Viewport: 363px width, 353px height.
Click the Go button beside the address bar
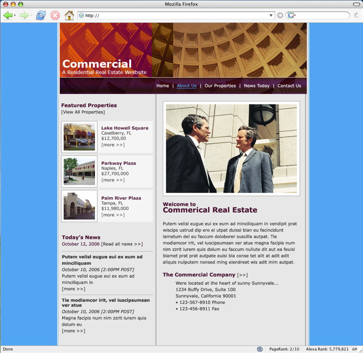pyautogui.click(x=280, y=15)
